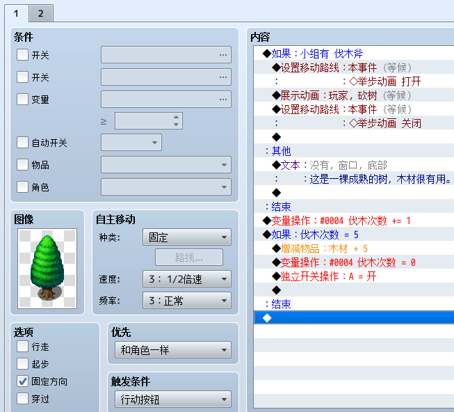Open the 物品 condition dropdown
This screenshot has width=454, height=412.
(166, 164)
